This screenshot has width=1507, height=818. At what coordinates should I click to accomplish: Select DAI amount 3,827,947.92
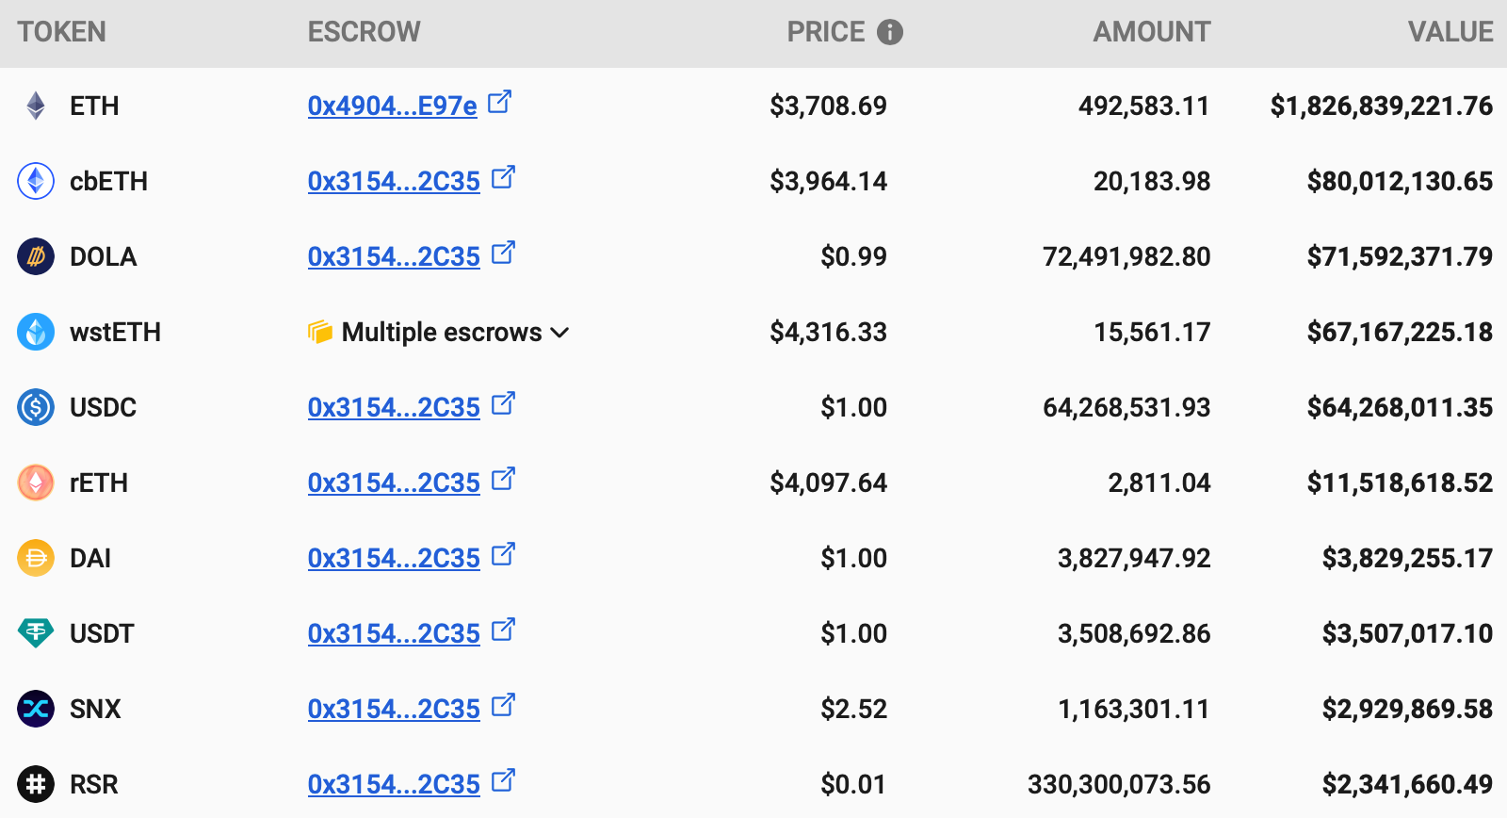tap(1134, 558)
